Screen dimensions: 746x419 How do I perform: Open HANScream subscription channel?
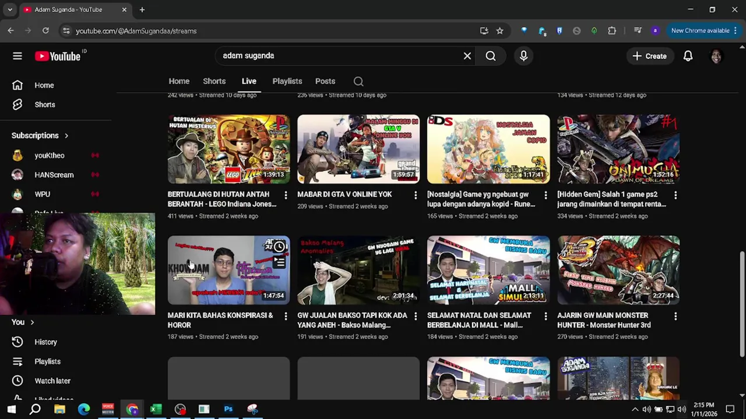[x=54, y=175]
